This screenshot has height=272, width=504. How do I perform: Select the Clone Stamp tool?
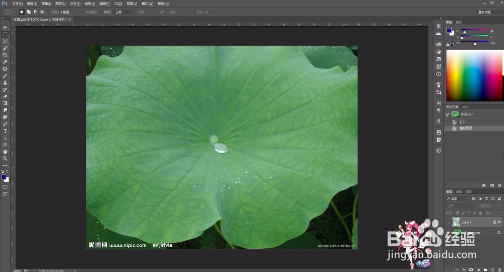[5, 83]
